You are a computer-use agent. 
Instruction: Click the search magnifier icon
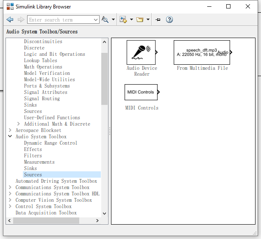point(105,19)
